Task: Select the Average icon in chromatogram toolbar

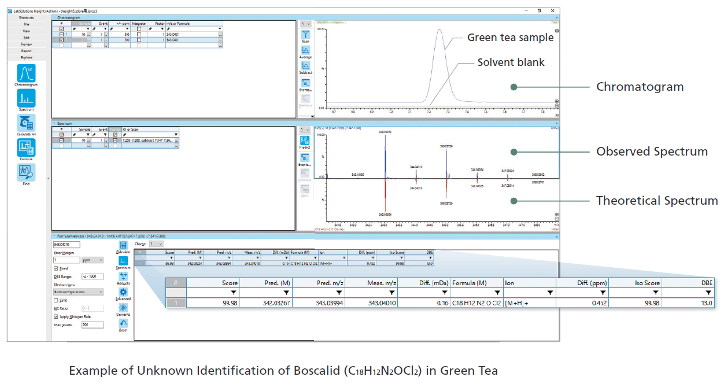Action: (x=305, y=51)
